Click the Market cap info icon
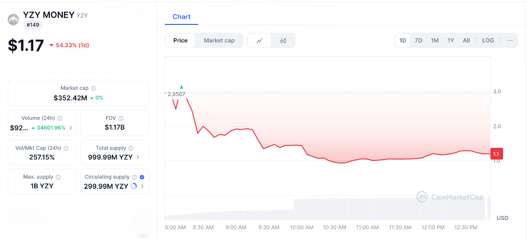Screen dimensions: 527x241 tap(94, 88)
